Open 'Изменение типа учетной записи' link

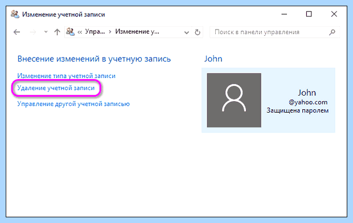67,76
